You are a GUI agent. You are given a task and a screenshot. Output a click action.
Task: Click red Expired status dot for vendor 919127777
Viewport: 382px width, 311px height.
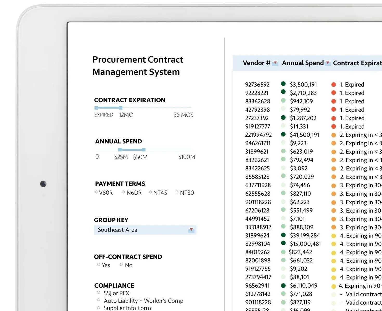(x=334, y=127)
